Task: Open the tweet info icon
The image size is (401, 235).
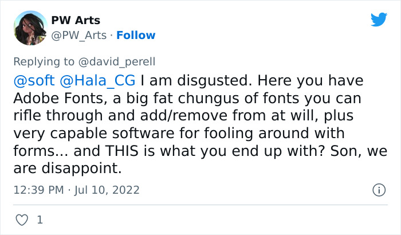Action: click(378, 189)
